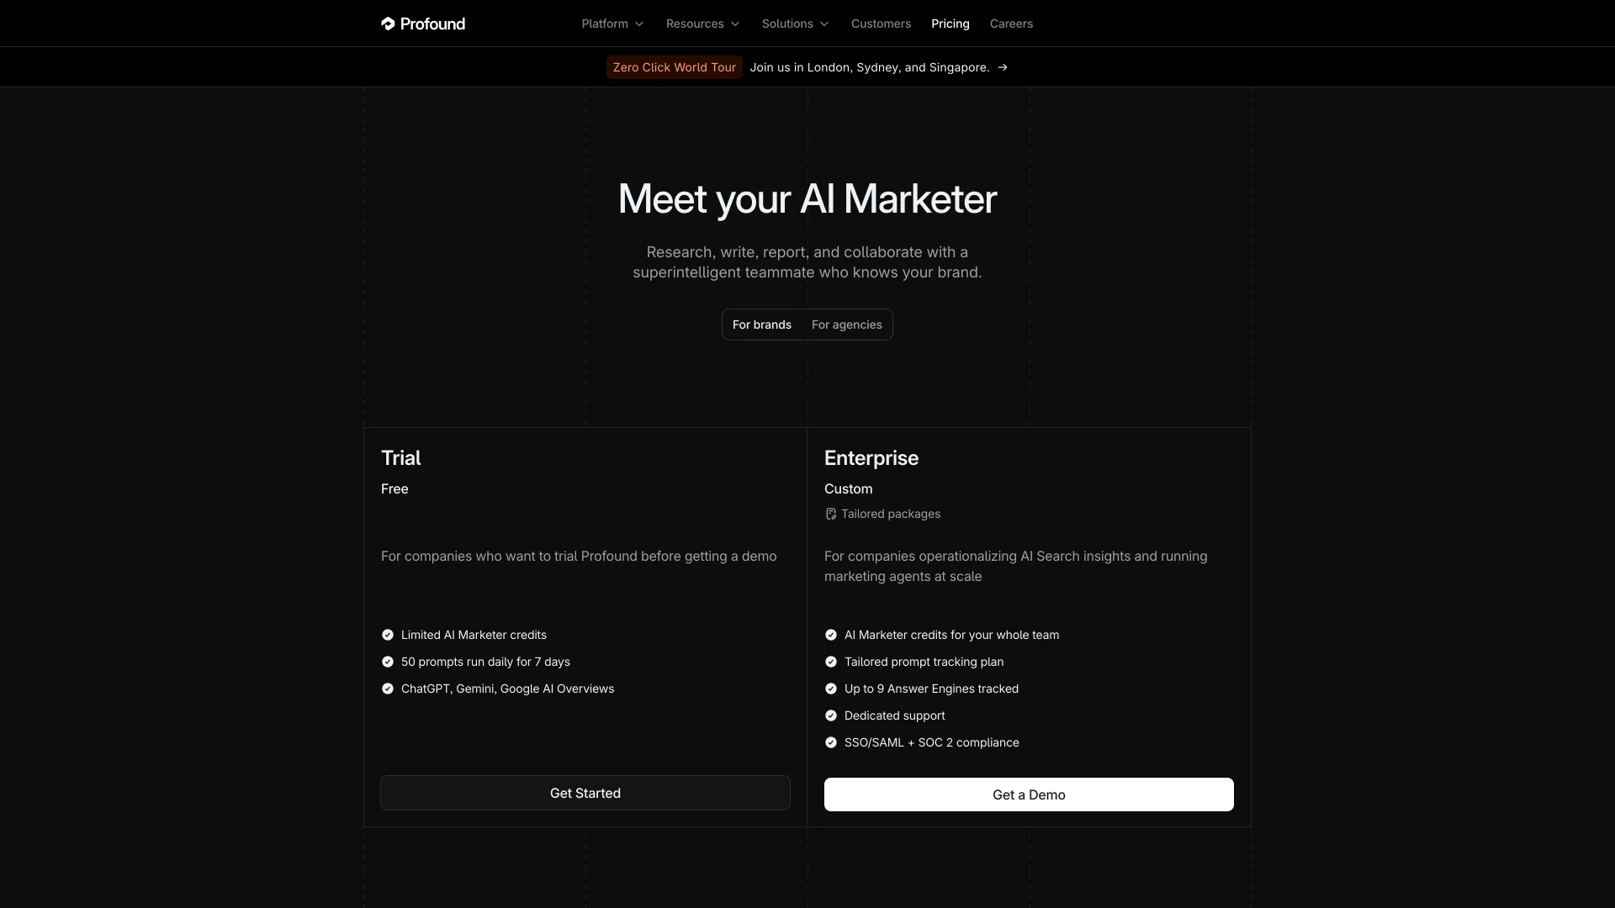Click the Profound wordmark text
Image resolution: width=1615 pixels, height=908 pixels.
click(x=432, y=24)
